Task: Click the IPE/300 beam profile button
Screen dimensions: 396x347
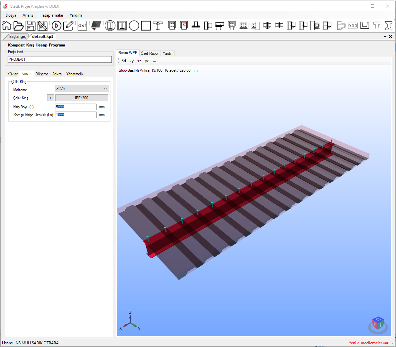Action: coord(82,98)
